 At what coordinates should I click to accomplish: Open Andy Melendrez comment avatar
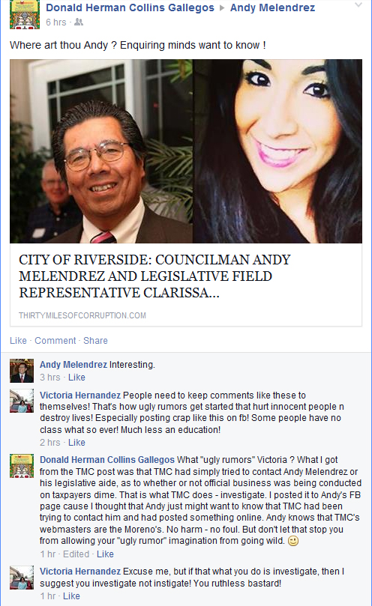coord(22,371)
